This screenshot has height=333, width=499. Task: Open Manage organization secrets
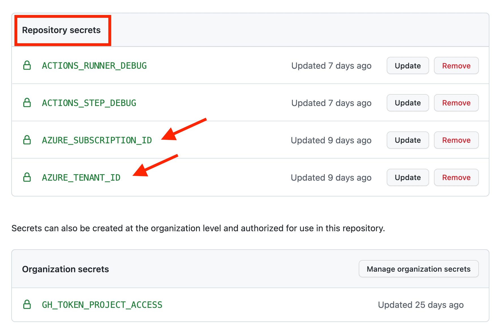418,269
